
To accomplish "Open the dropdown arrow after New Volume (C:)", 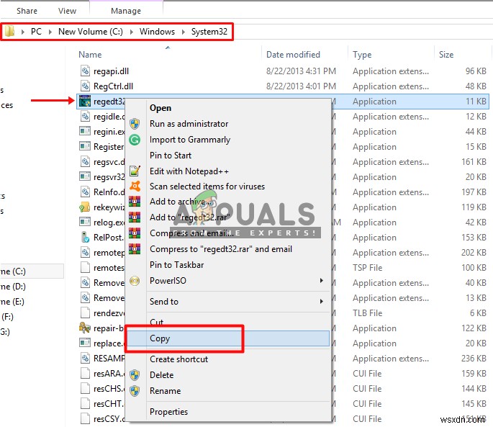I will pos(132,32).
